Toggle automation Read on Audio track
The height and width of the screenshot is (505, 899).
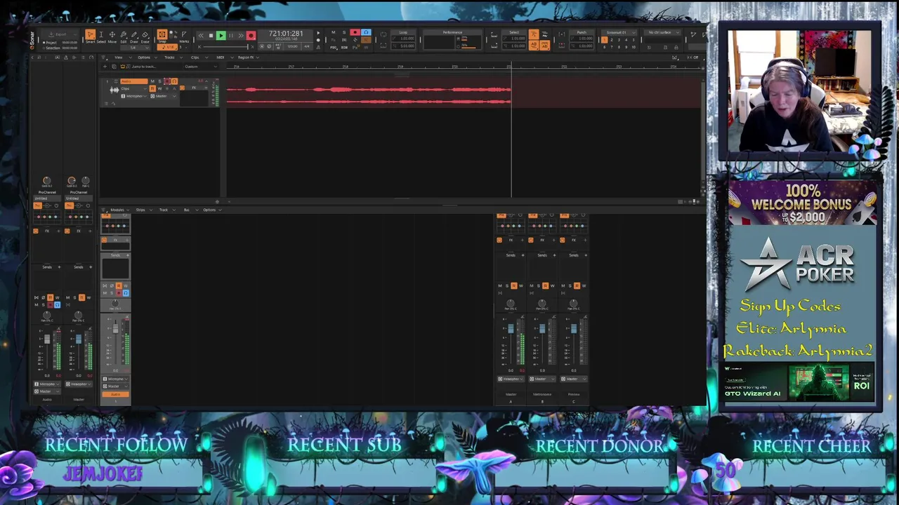coord(152,88)
